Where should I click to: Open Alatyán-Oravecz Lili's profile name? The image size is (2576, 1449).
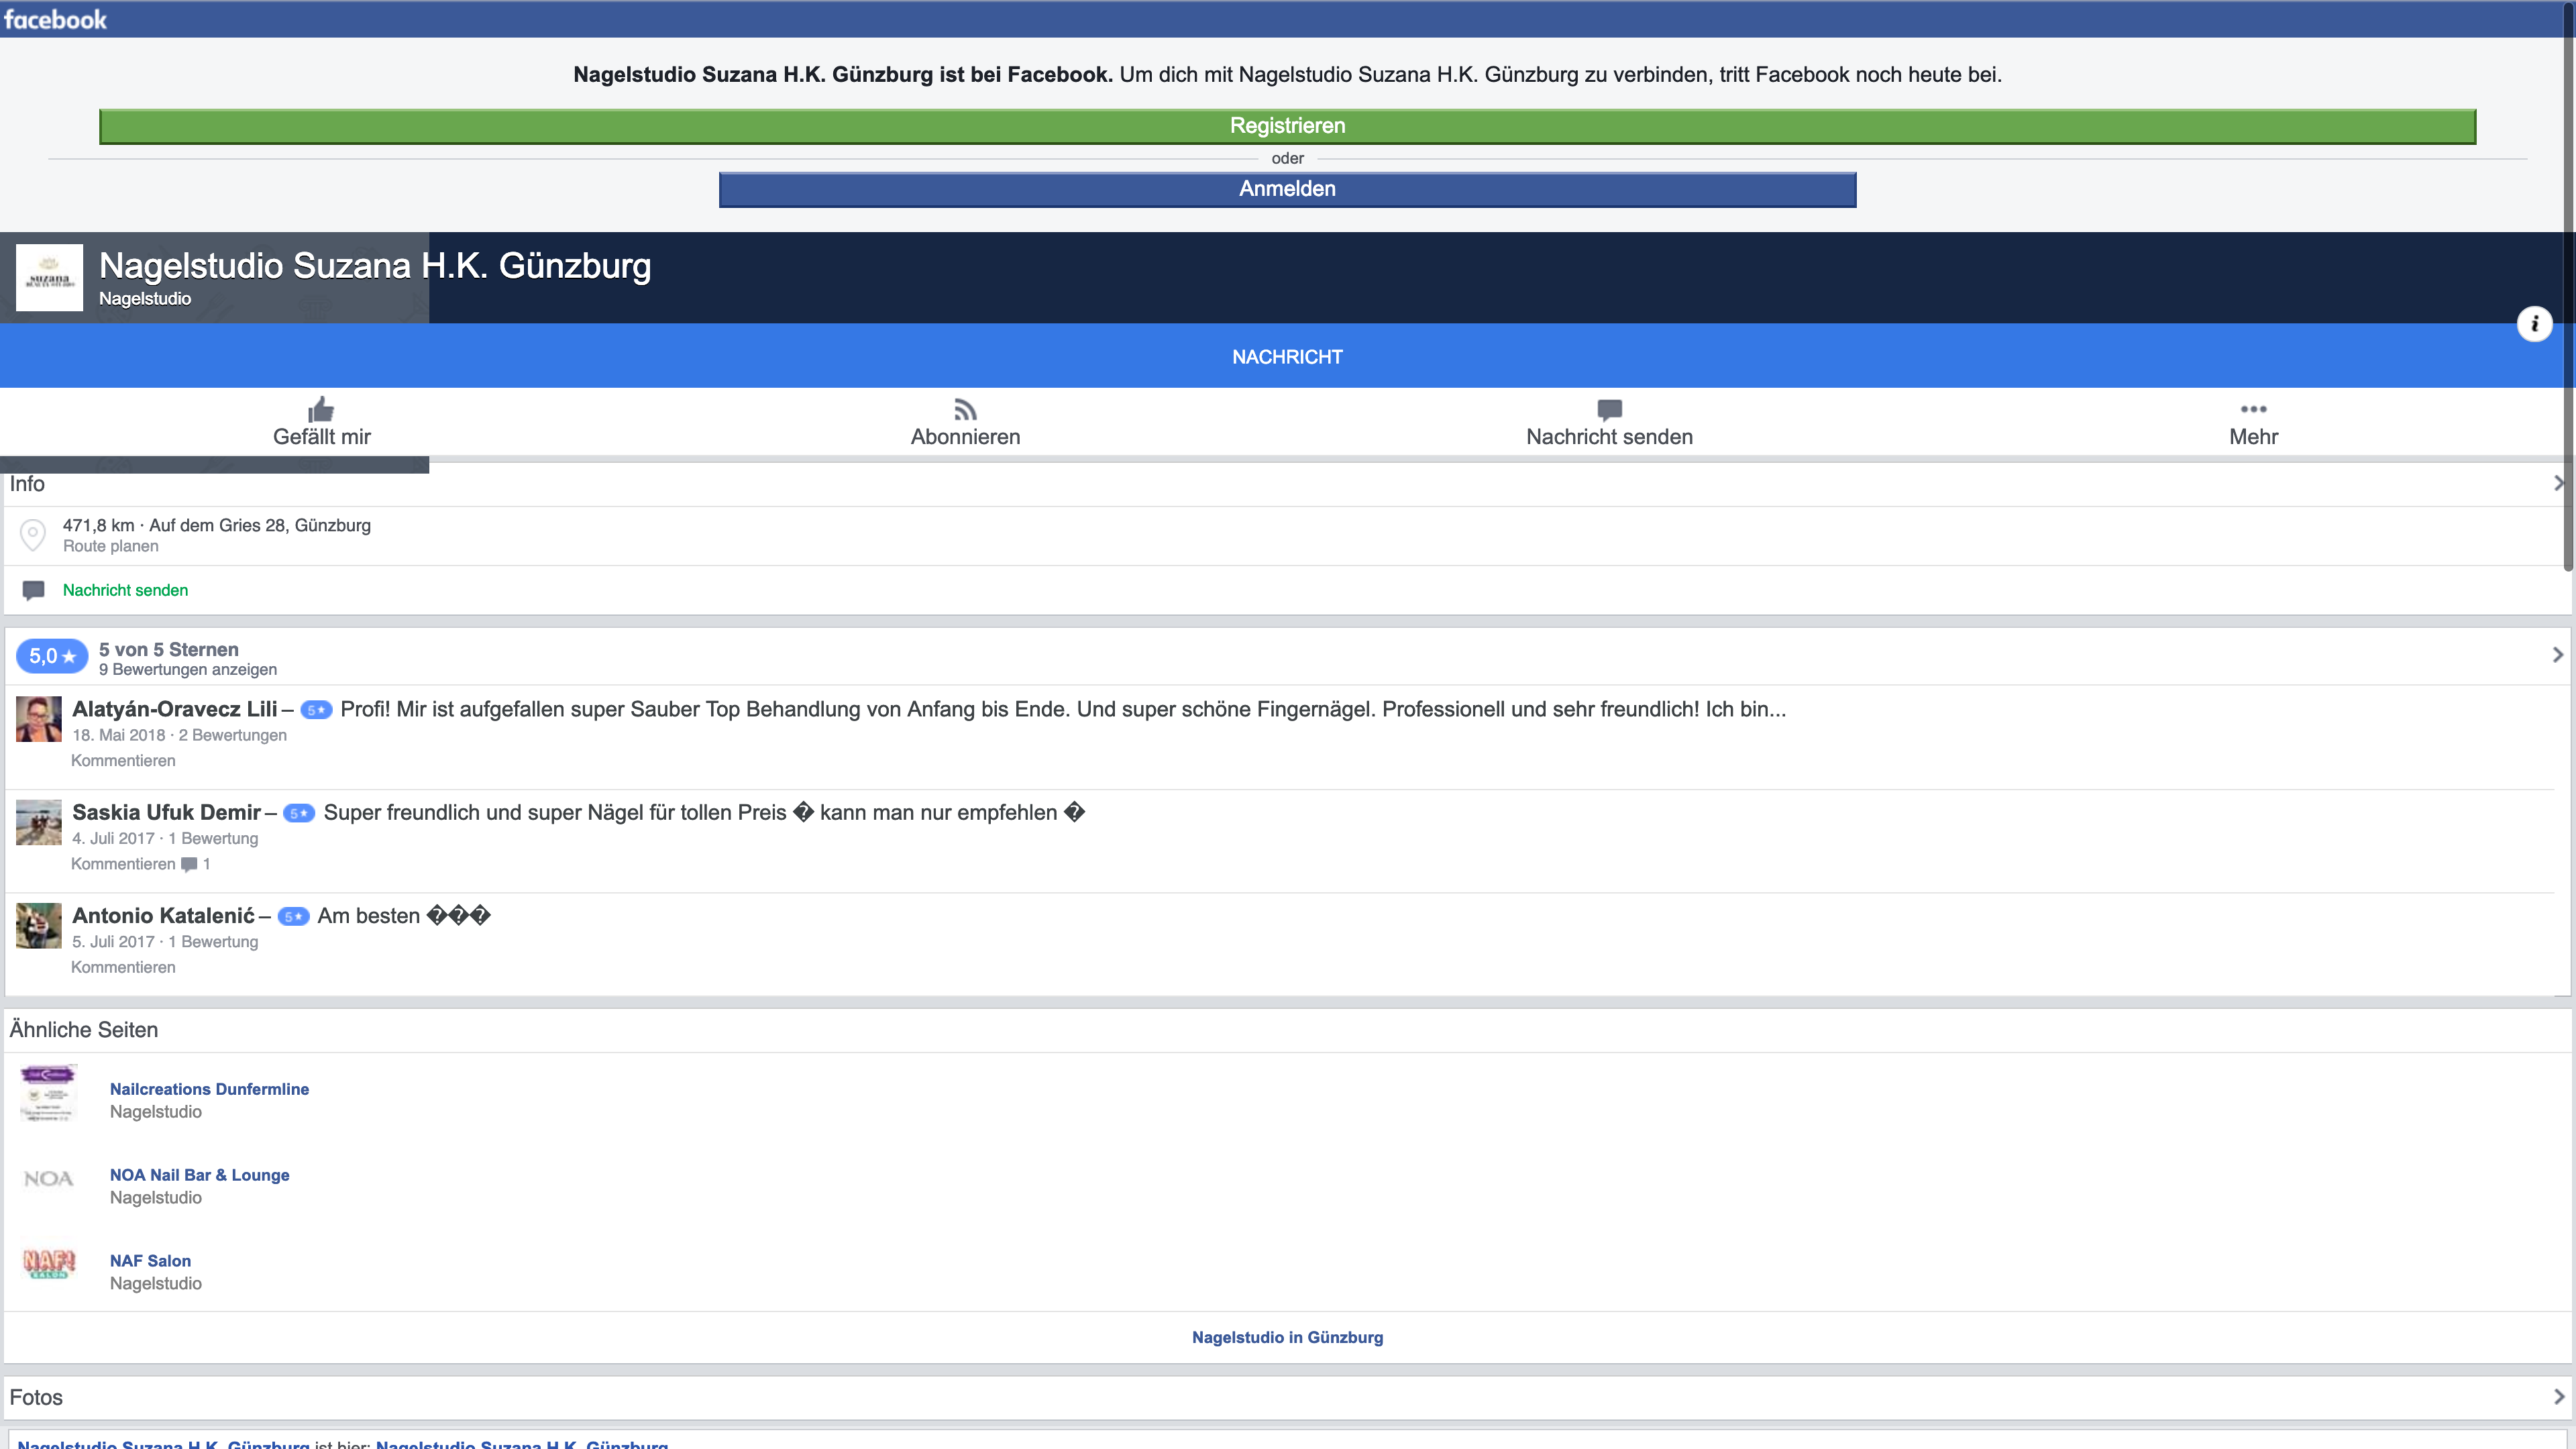[x=174, y=709]
